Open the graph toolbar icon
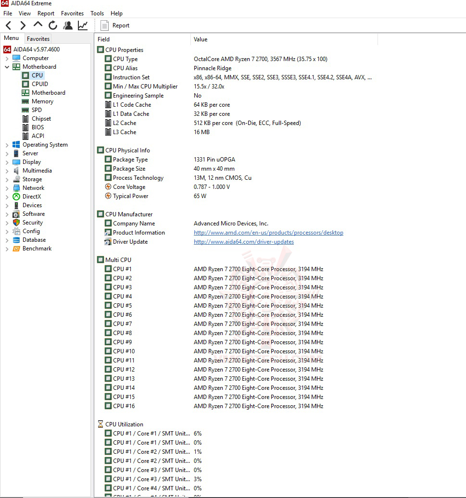Viewport: 466px width, 498px height. pyautogui.click(x=83, y=25)
